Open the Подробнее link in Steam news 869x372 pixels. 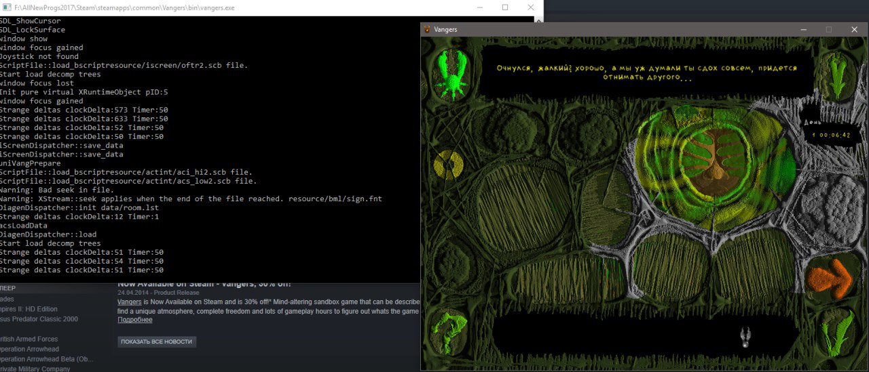coord(134,320)
